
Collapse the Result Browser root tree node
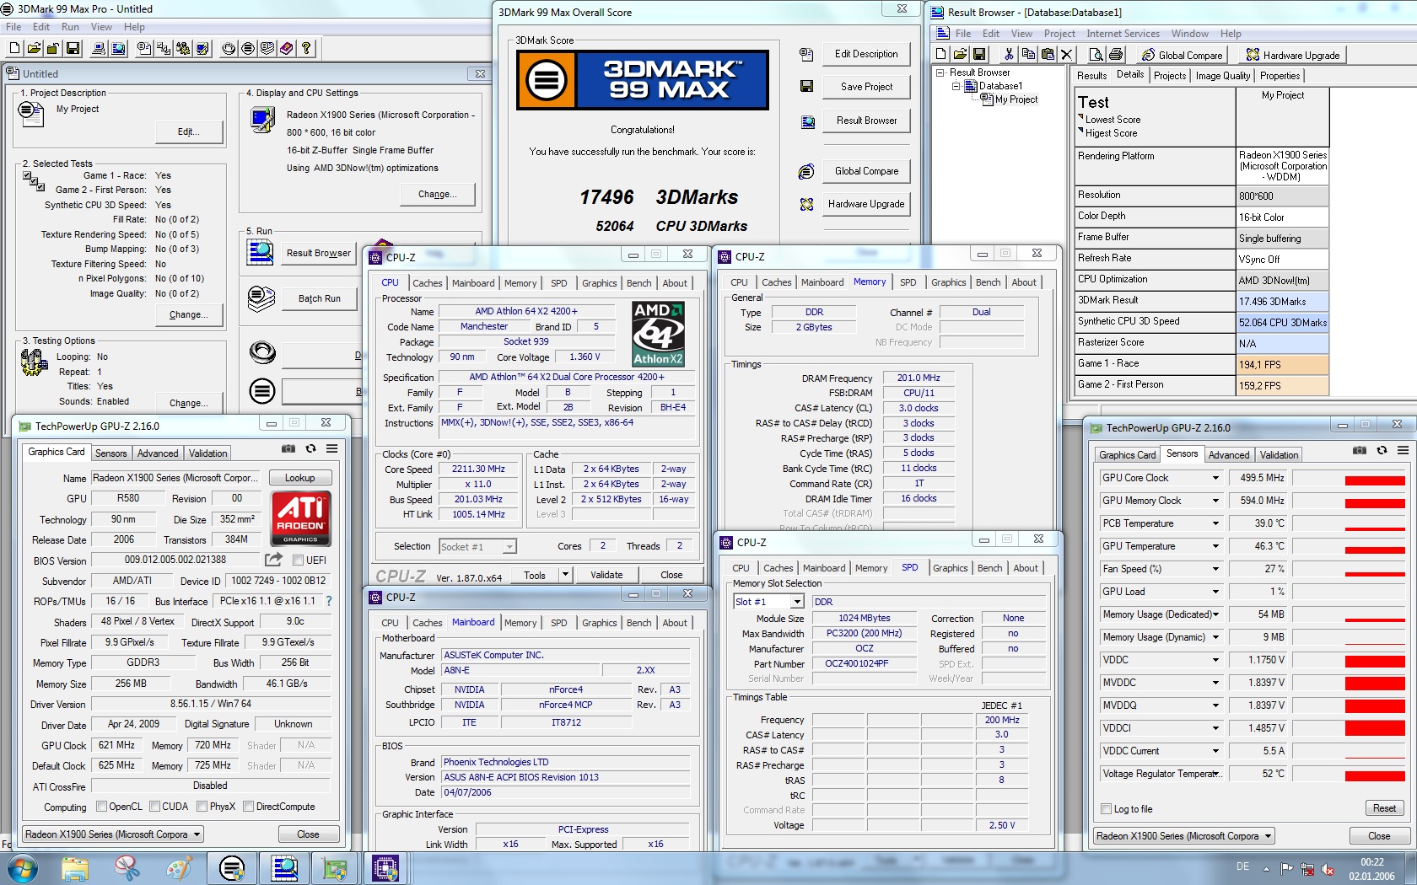(940, 72)
